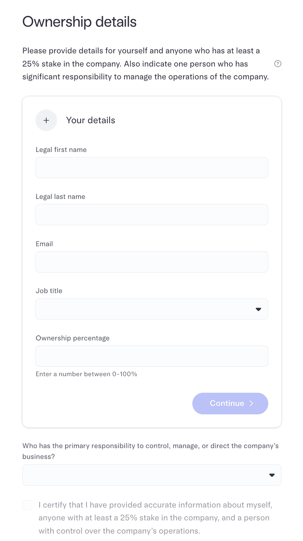
Task: Click into the Legal last name field
Action: coord(152,215)
